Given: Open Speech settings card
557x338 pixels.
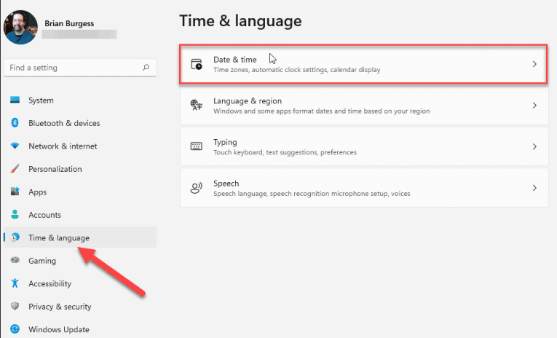Looking at the screenshot, I should [364, 188].
